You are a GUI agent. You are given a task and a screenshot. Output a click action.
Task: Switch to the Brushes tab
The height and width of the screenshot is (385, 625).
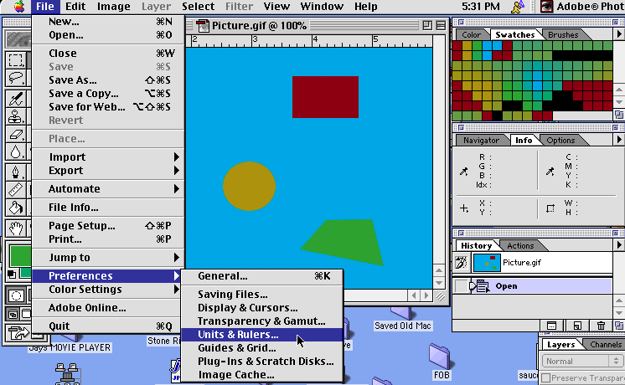click(563, 34)
